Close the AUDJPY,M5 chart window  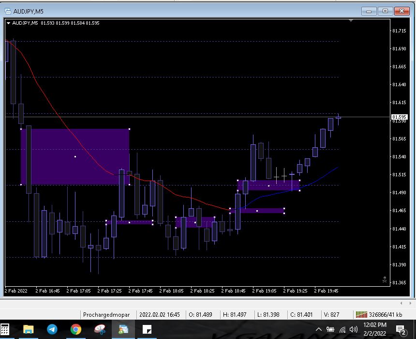coord(401,11)
